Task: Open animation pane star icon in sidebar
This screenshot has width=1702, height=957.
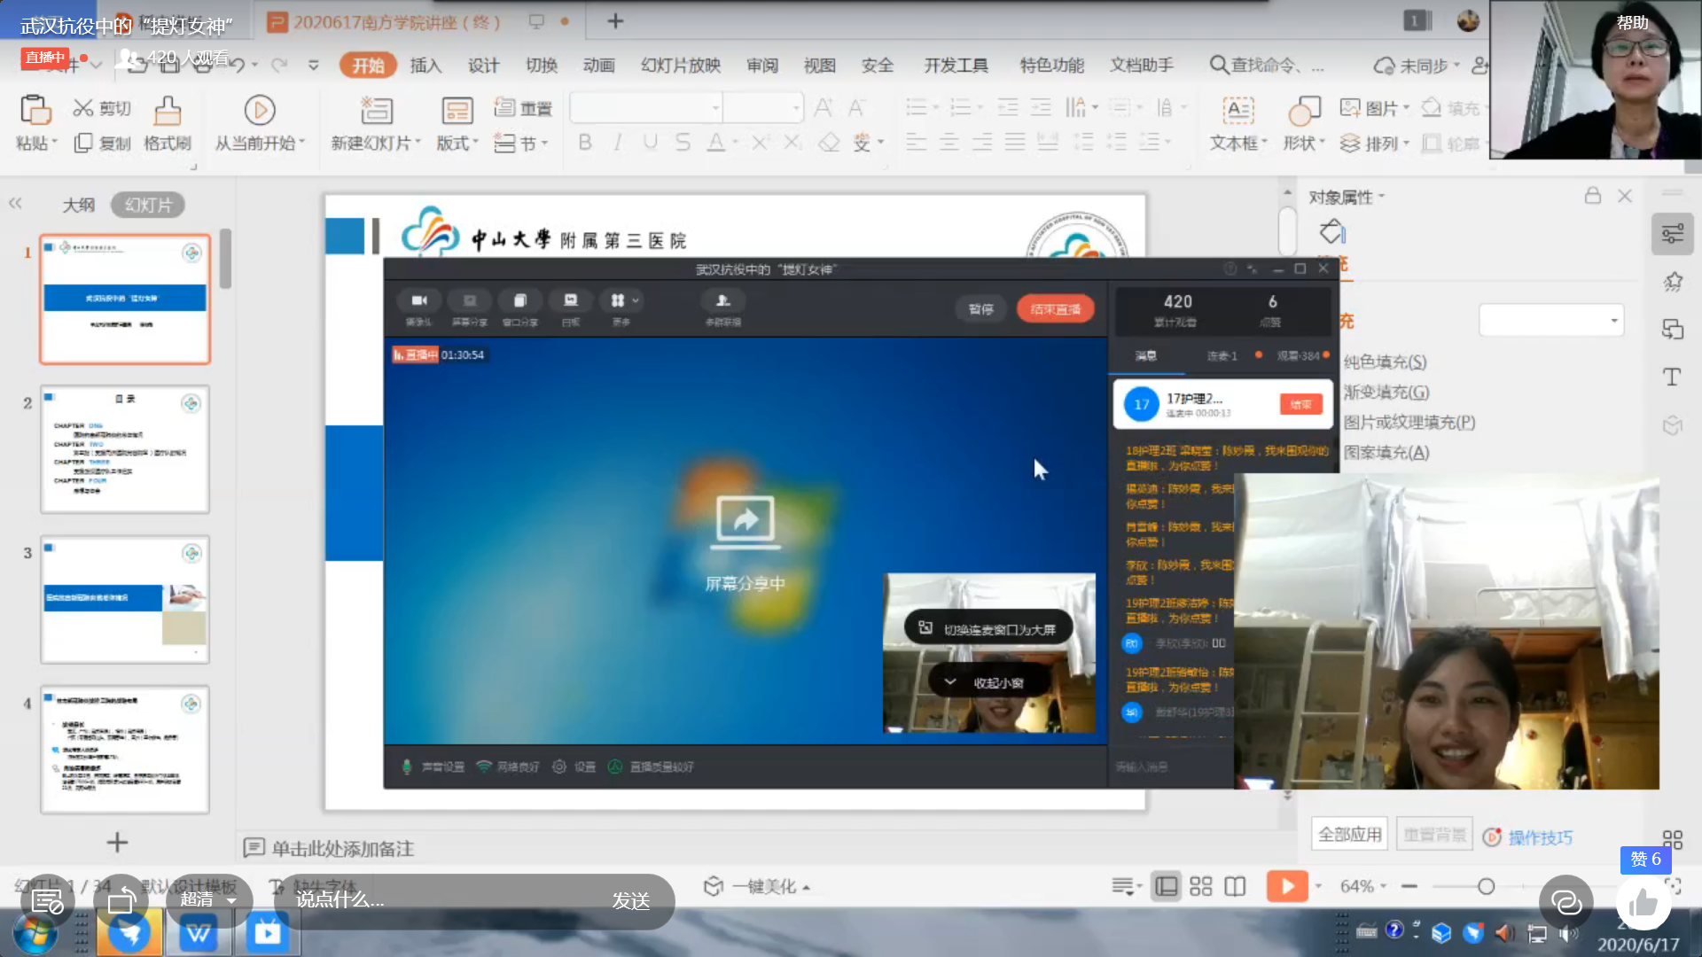Action: (x=1673, y=282)
